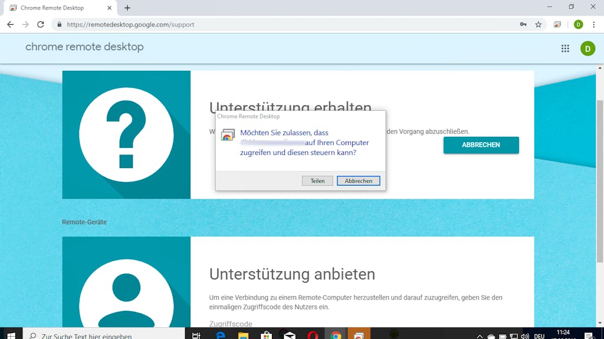Viewport: 604px width, 339px height.
Task: Click the question mark support image
Action: [x=126, y=134]
